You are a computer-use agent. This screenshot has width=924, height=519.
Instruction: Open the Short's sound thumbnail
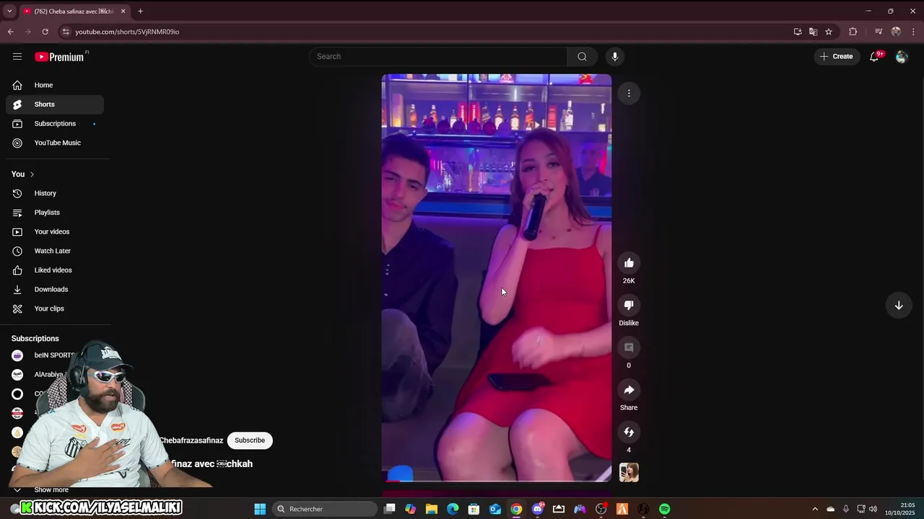coord(629,473)
